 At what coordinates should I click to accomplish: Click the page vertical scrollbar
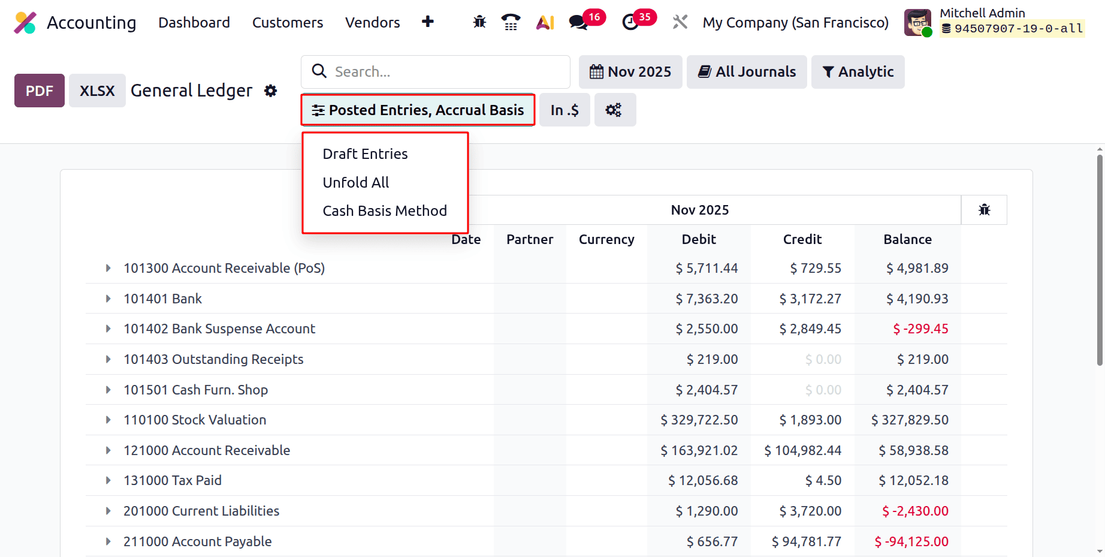[1100, 260]
